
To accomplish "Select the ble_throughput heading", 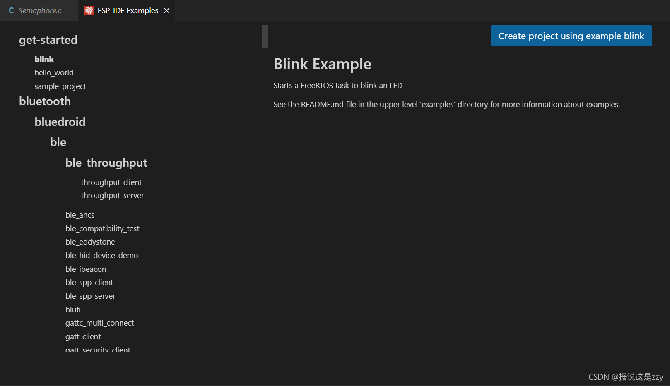I will coord(106,163).
